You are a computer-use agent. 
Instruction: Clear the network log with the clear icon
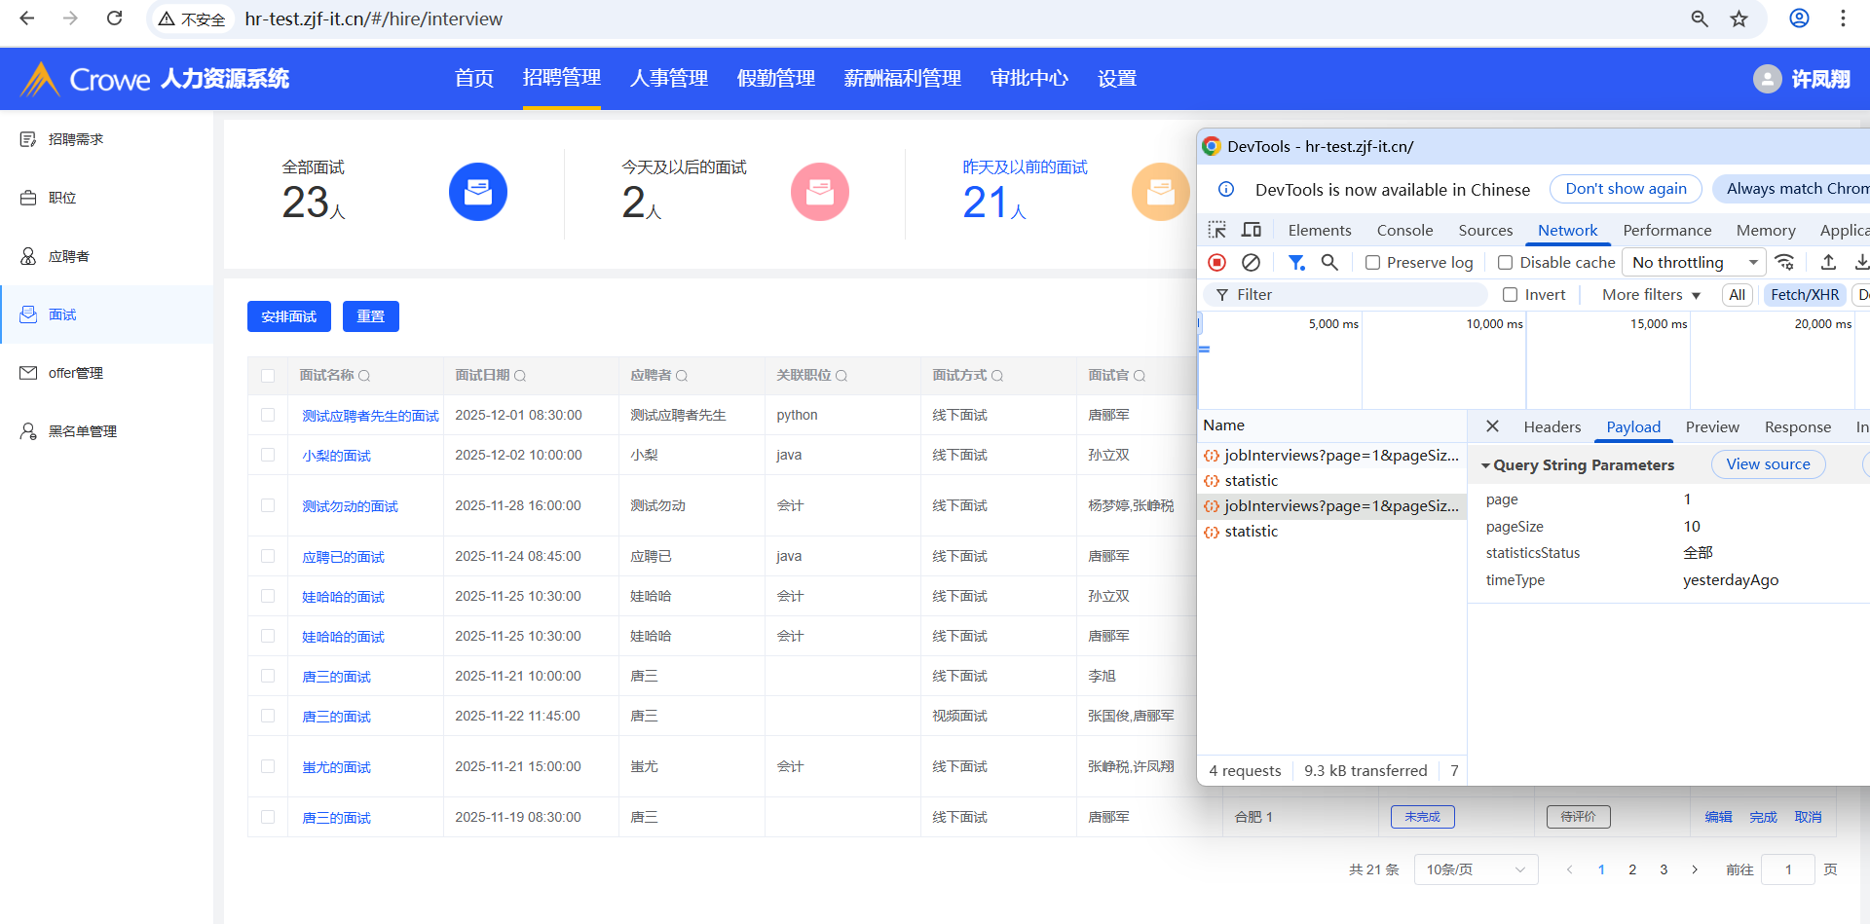(1252, 263)
